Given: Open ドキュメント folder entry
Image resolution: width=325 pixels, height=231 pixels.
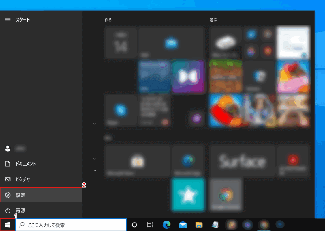Looking at the screenshot, I should coord(26,164).
